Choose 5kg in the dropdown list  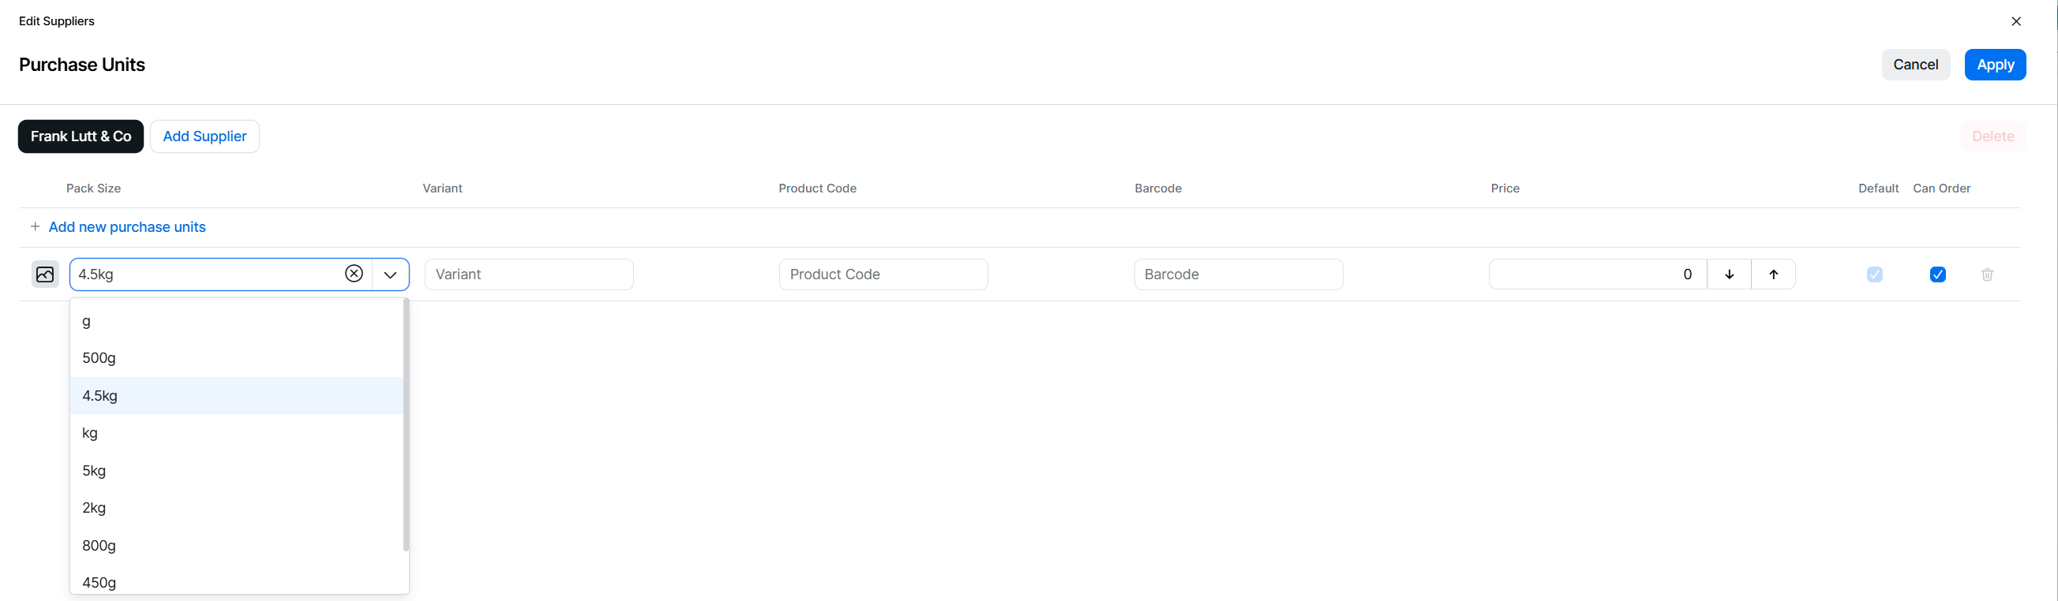94,471
